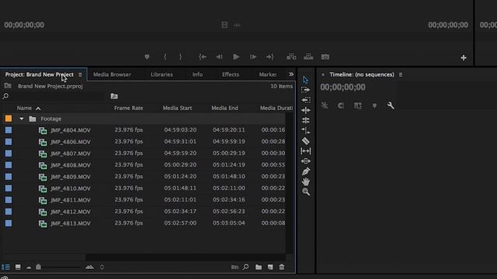Show hidden panel tabs overflow chevron
497x279 pixels.
pos(291,74)
